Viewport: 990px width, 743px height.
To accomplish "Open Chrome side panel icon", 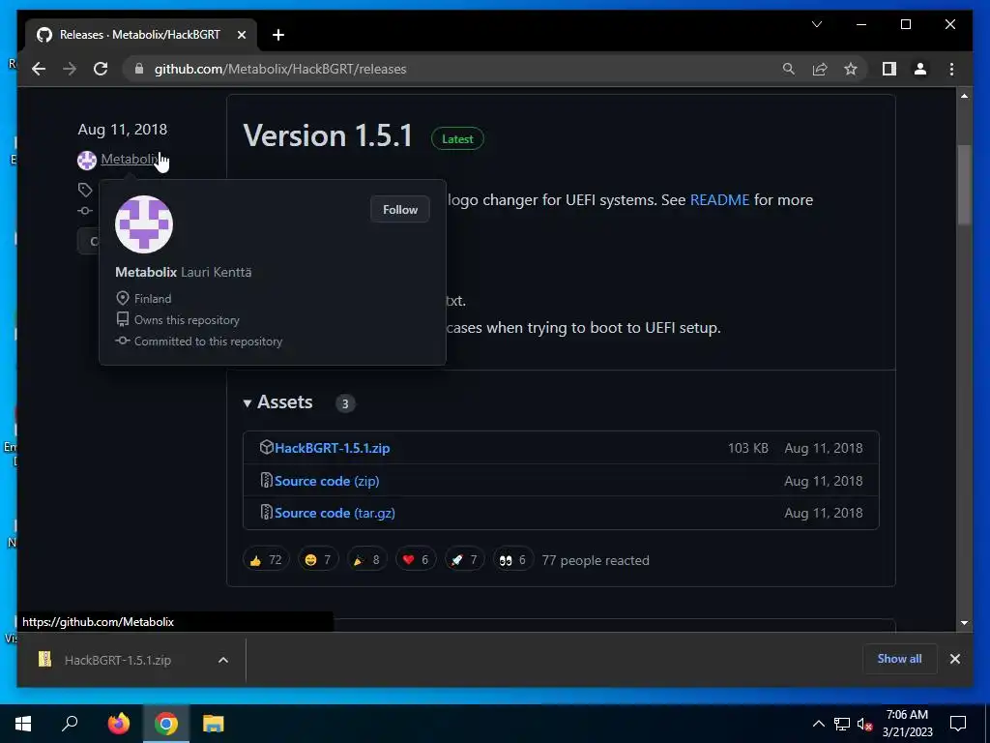I will [889, 69].
